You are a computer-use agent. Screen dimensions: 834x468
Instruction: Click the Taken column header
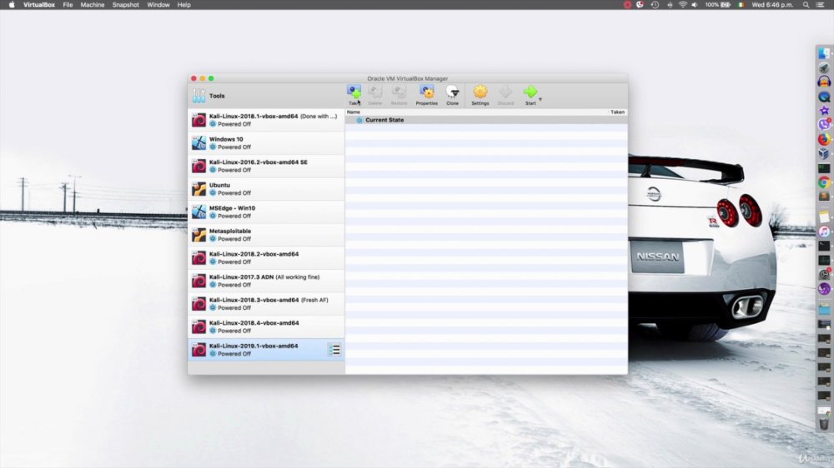tap(617, 112)
